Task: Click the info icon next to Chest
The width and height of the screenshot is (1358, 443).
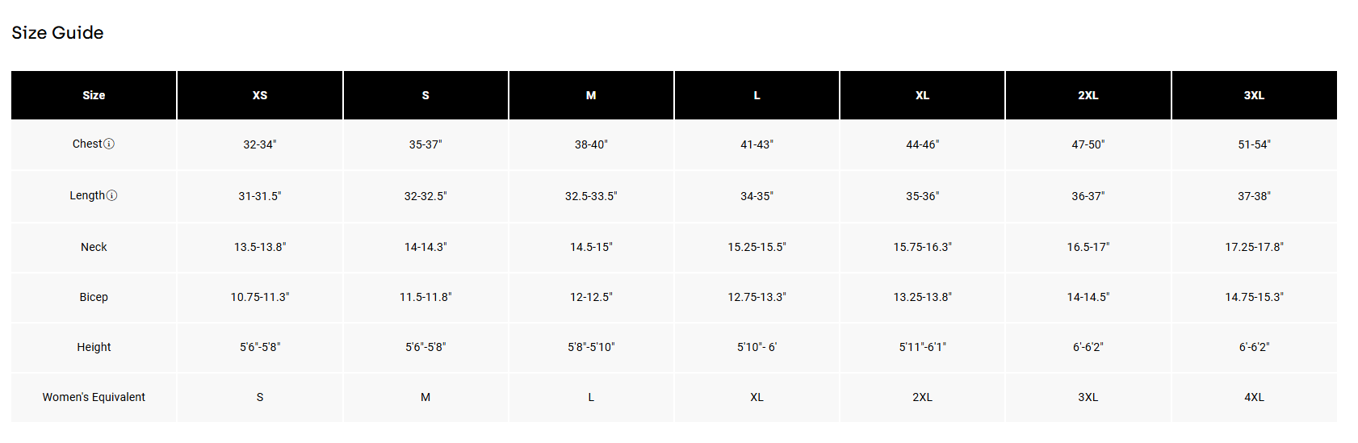Action: (109, 144)
